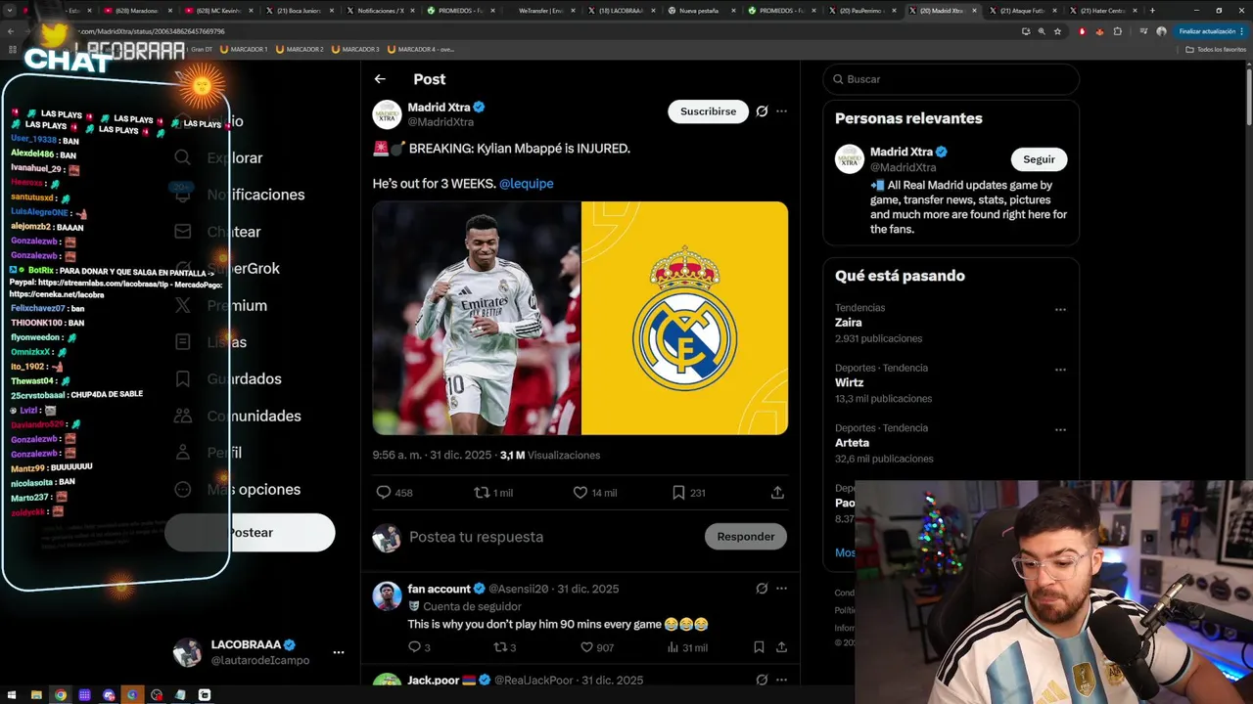1253x704 pixels.
Task: Open more options on Madrid Xtra's post
Action: pos(781,111)
